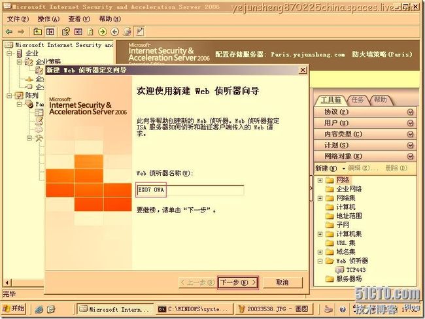Expand the 计算机集 folder
The height and width of the screenshot is (319, 425).
(x=320, y=234)
